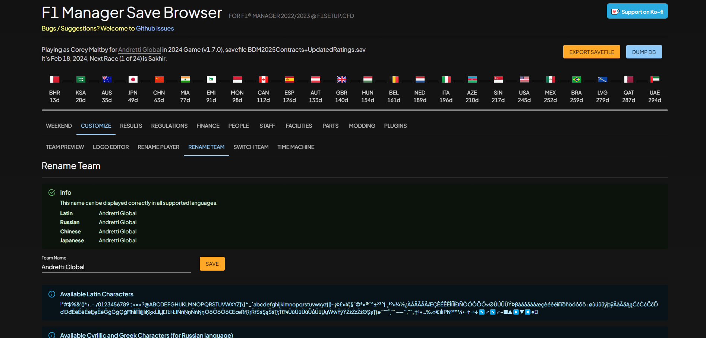Screen dimensions: 706x338
Task: Click the Russian language label
Action: (x=70, y=222)
